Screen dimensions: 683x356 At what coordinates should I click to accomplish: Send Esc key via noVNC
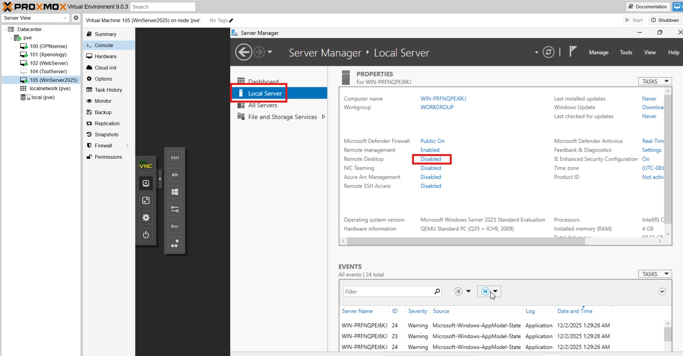tap(175, 226)
